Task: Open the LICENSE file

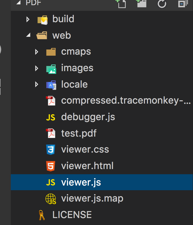Action: (72, 215)
